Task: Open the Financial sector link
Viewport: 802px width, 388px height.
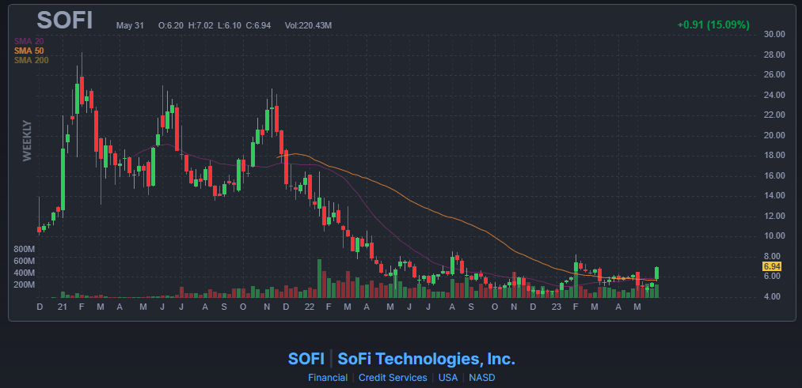Action: (x=327, y=378)
